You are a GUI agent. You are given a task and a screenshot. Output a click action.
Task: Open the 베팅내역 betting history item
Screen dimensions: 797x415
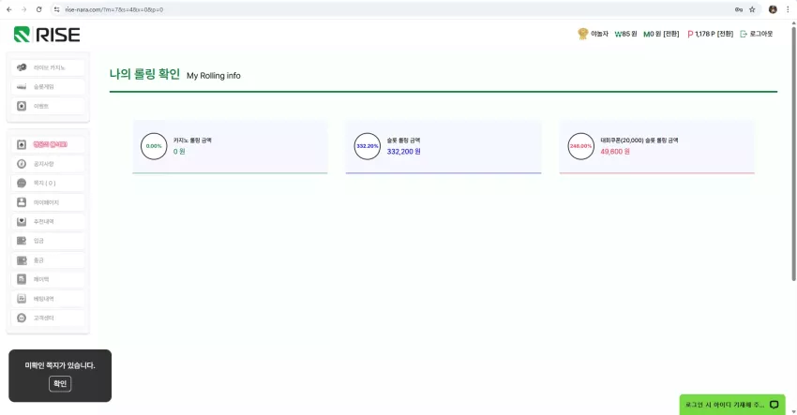48,299
